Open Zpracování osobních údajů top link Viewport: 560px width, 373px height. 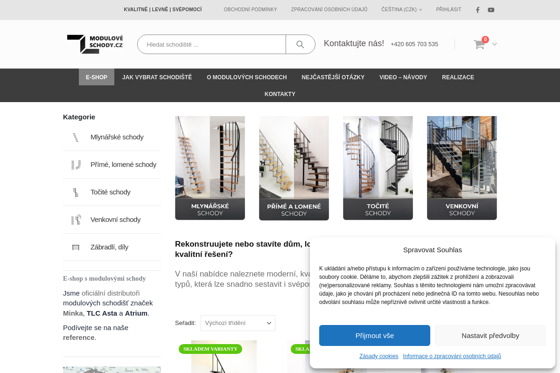coord(329,9)
